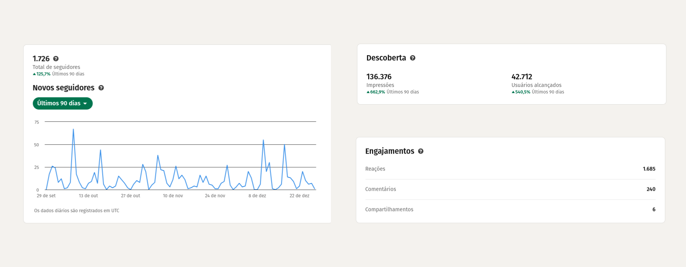The height and width of the screenshot is (267, 686).
Task: Show help info for Engajamentos
Action: (x=421, y=151)
